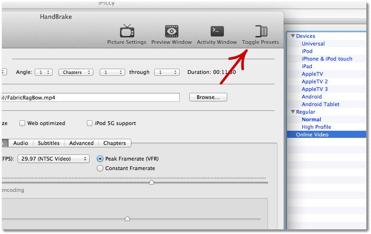
Task: Open the Chapters selection dropdown
Action: coord(76,72)
